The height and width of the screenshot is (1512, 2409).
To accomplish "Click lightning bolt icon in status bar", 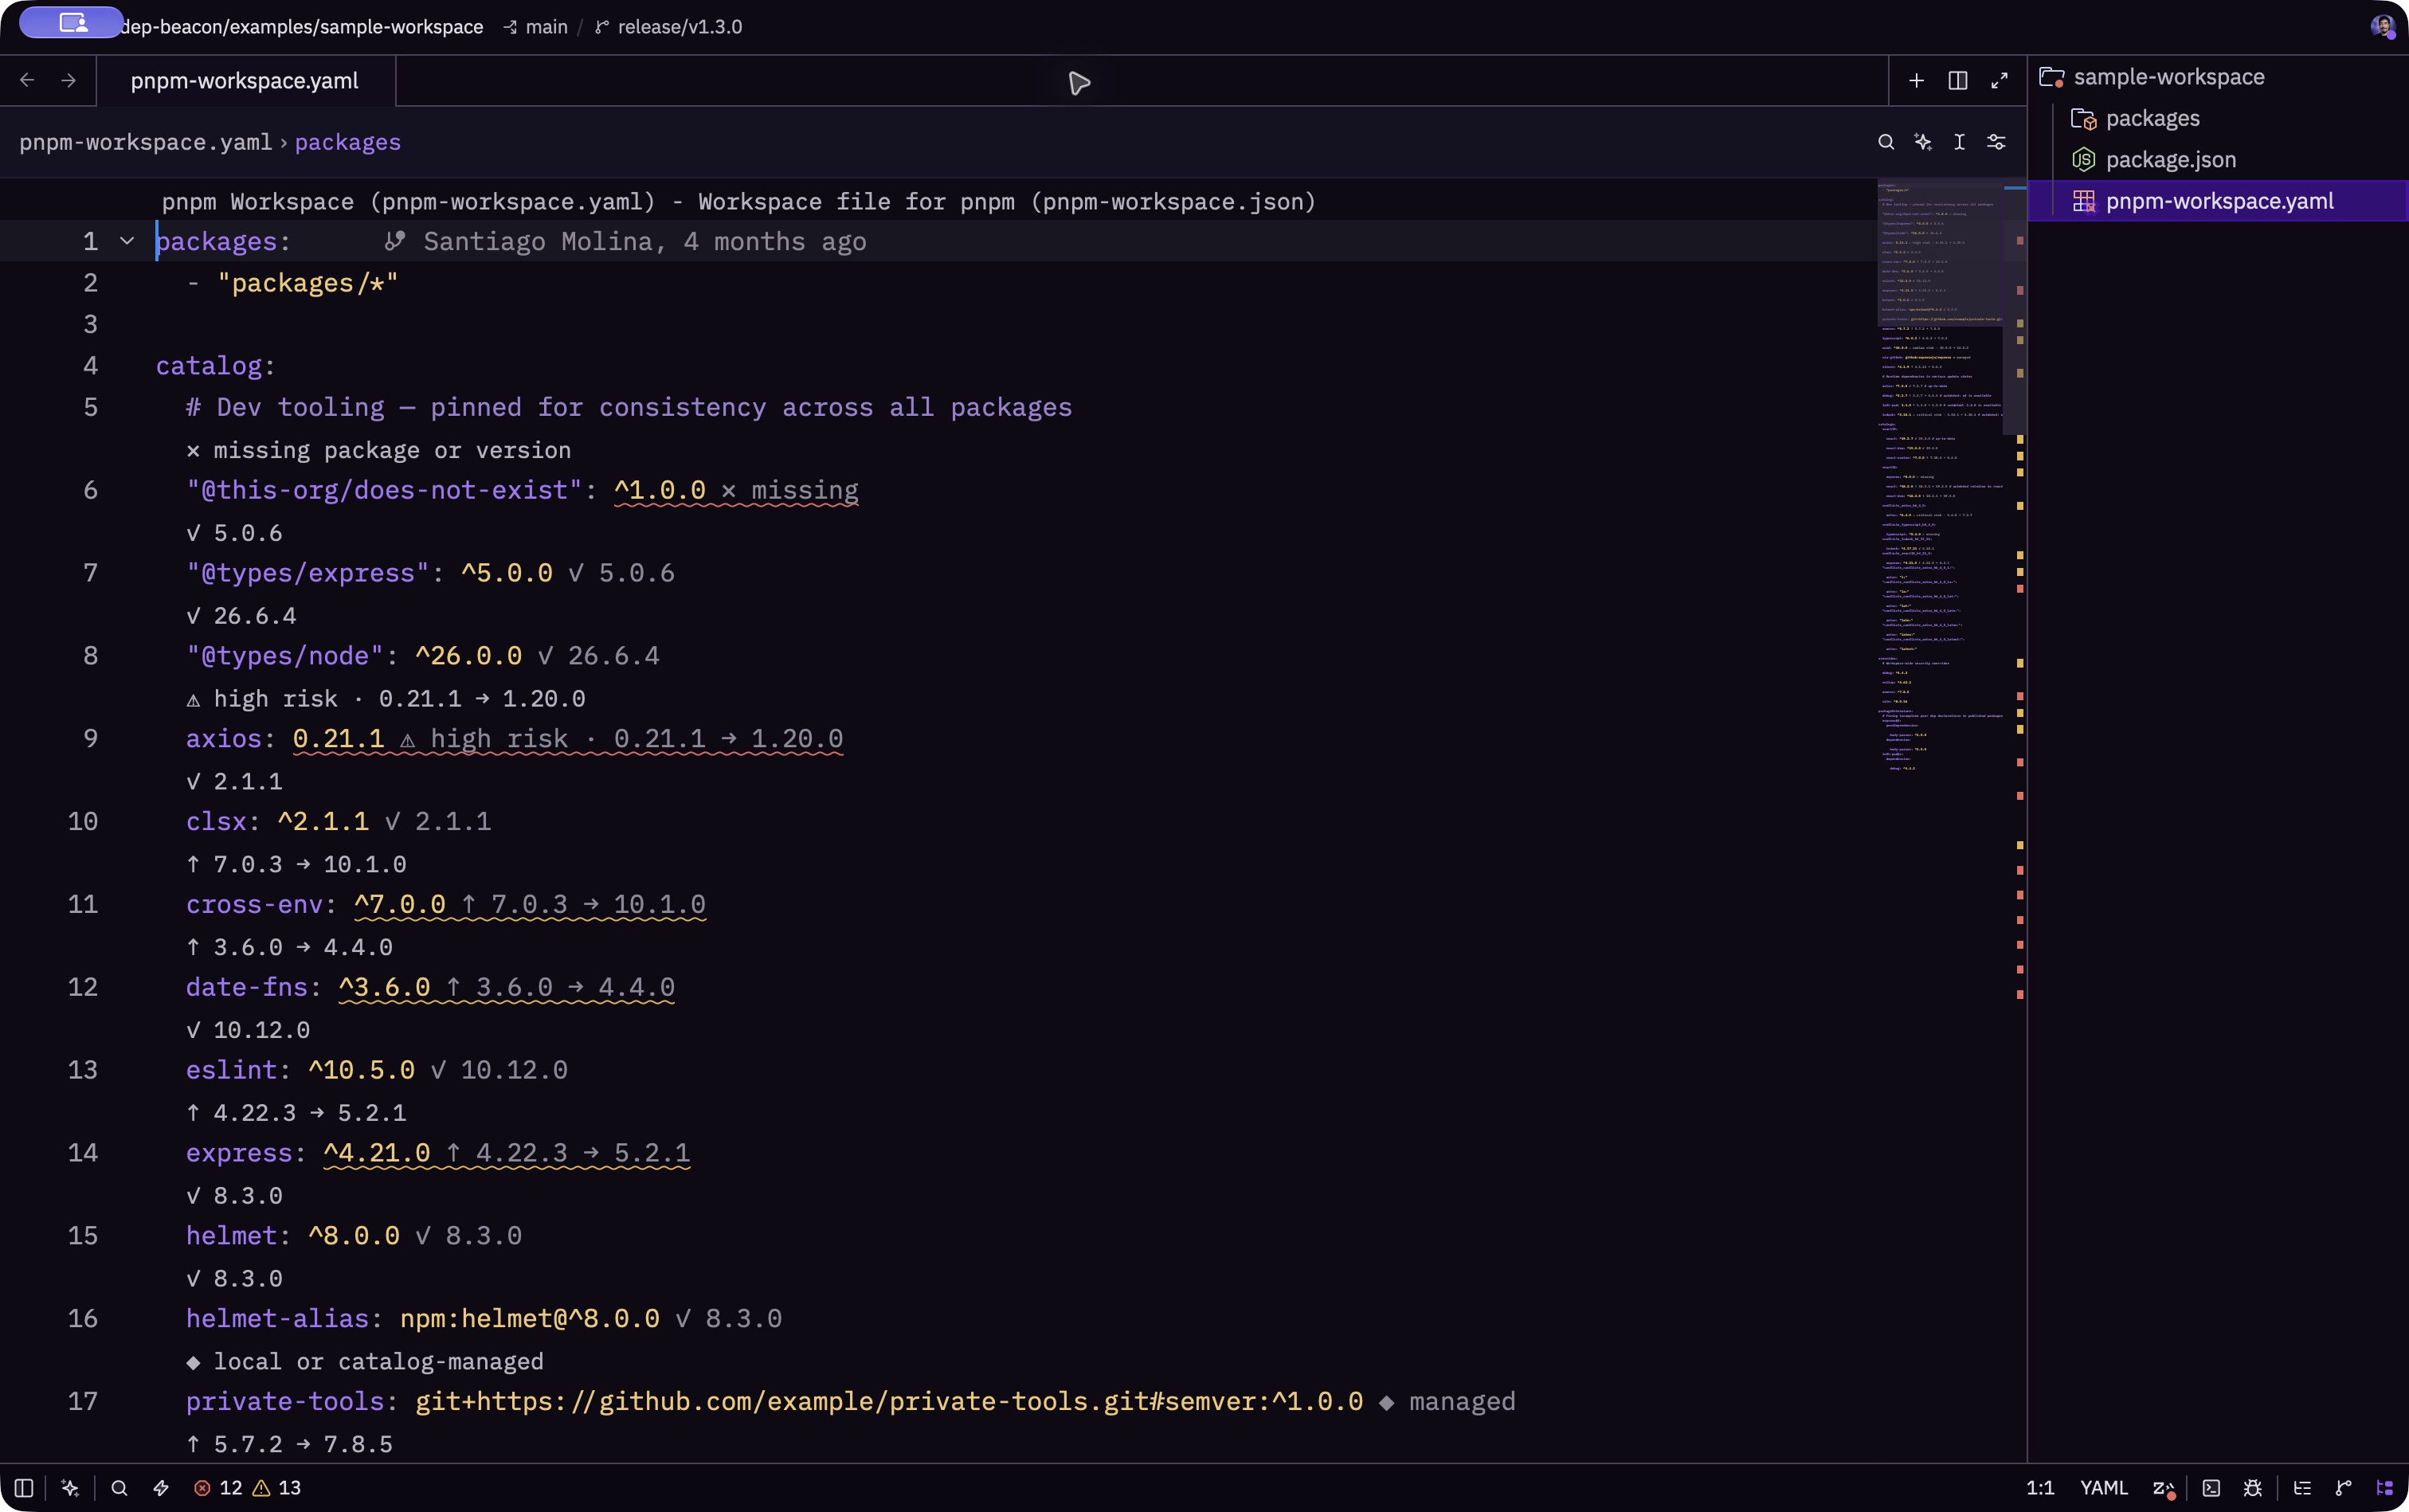I will pyautogui.click(x=161, y=1488).
